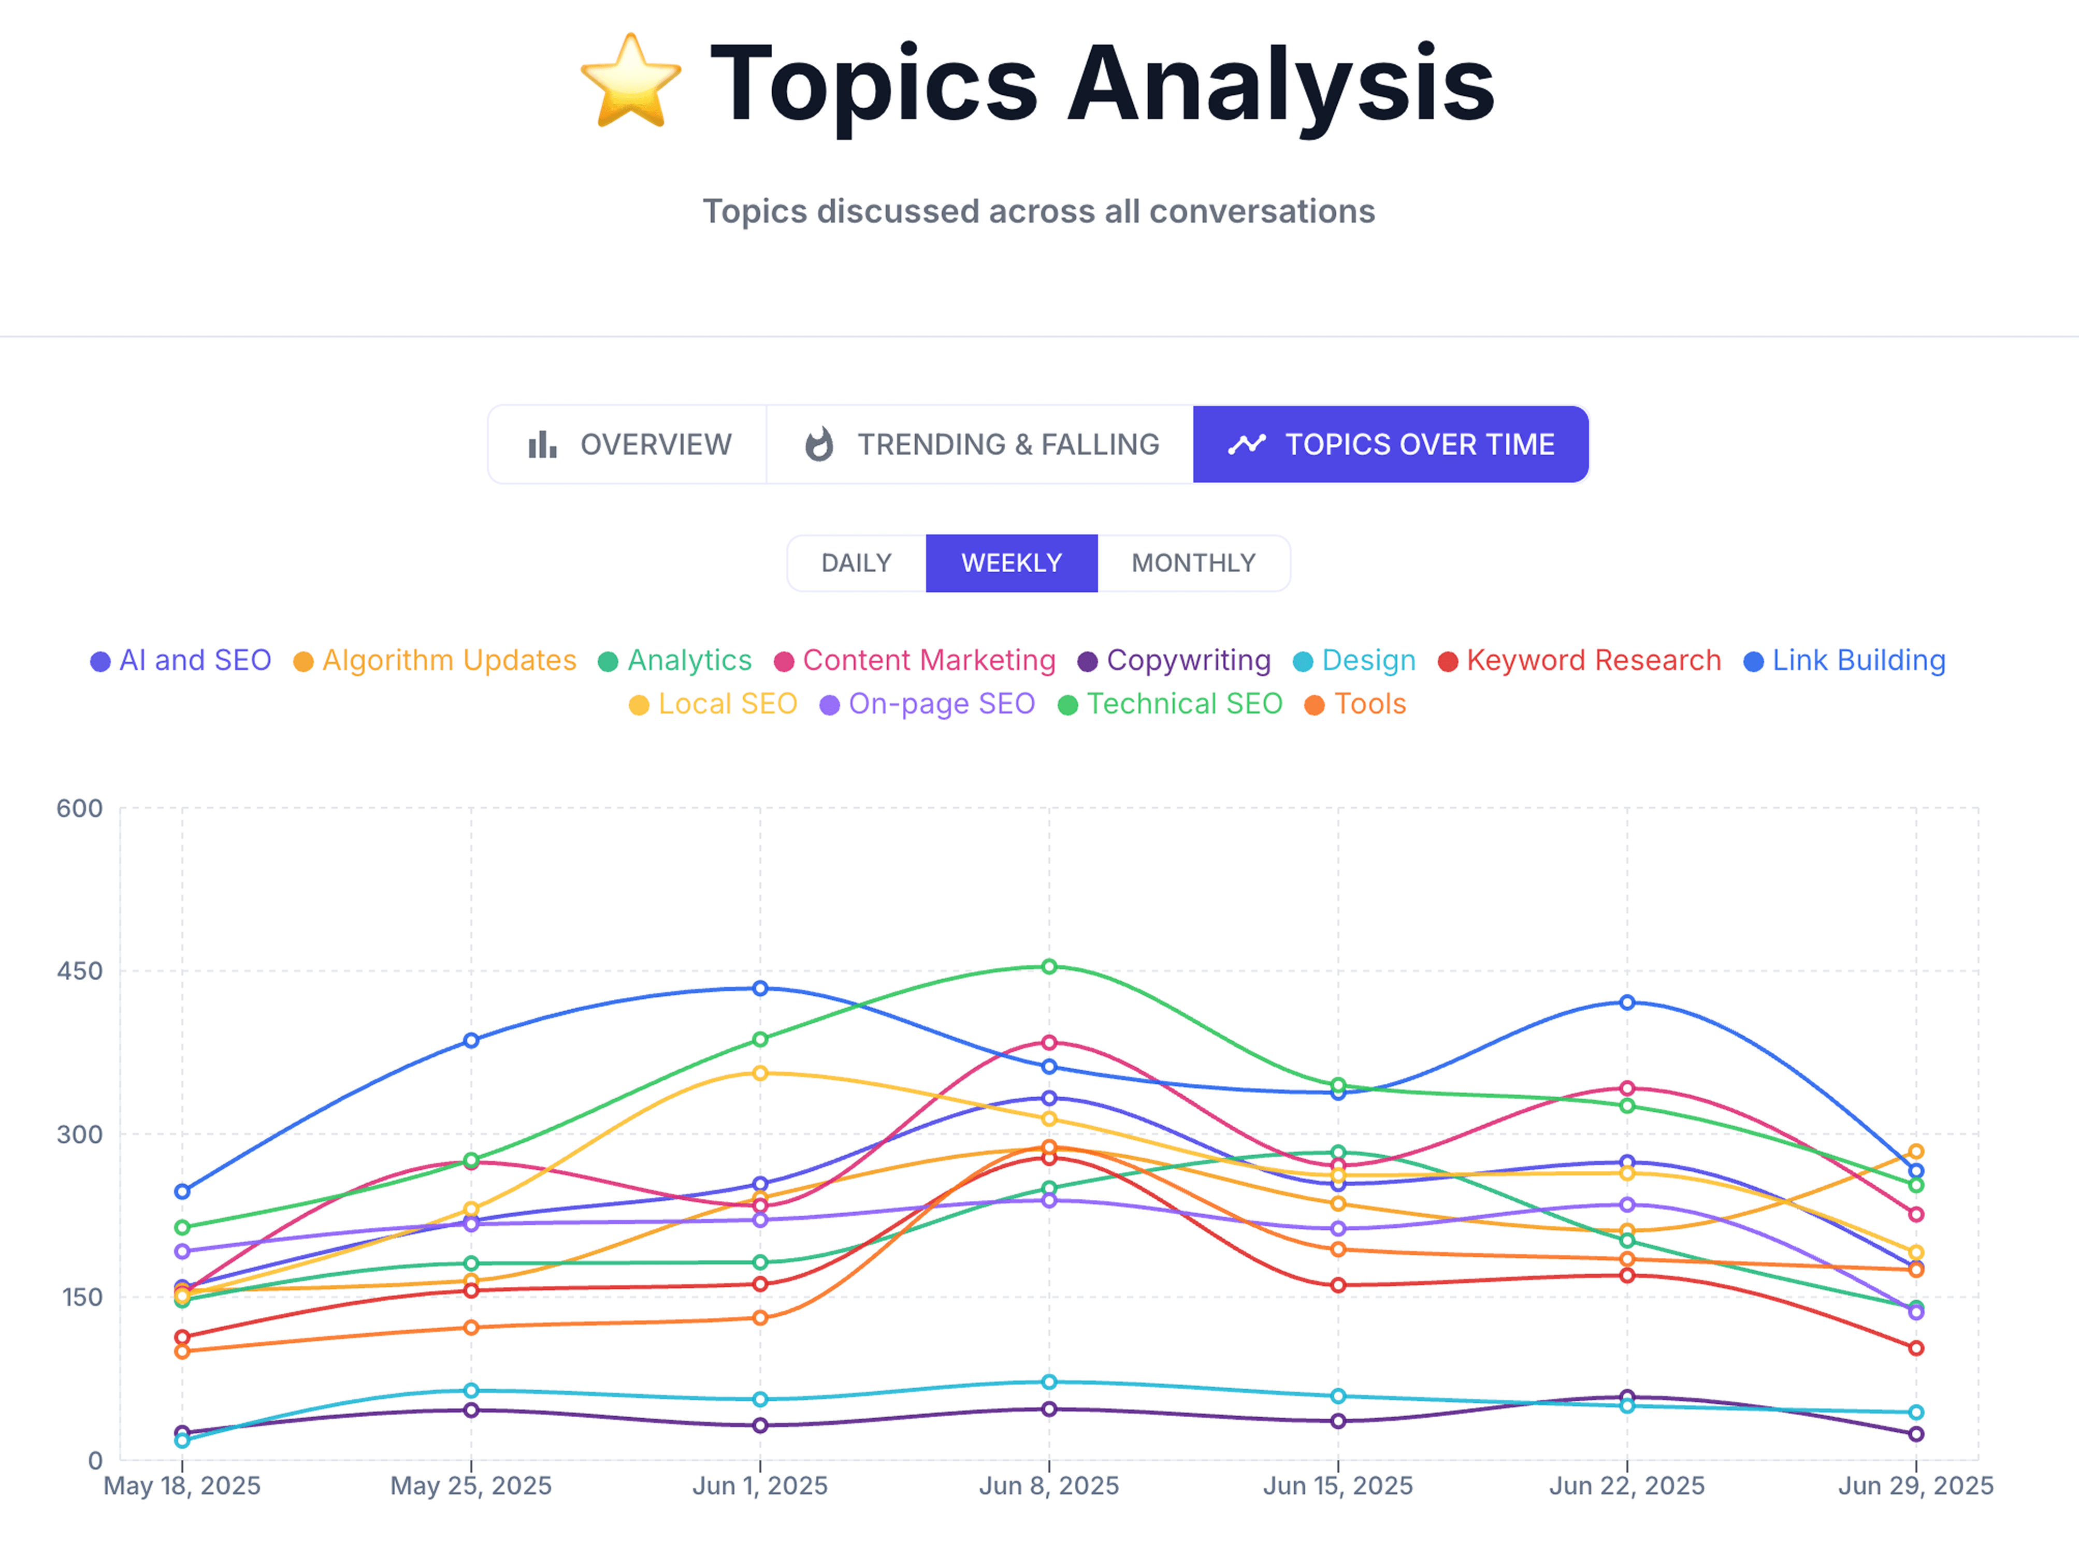Click the flame icon on Trending & Falling
Image resolution: width=2079 pixels, height=1541 pixels.
pos(818,445)
